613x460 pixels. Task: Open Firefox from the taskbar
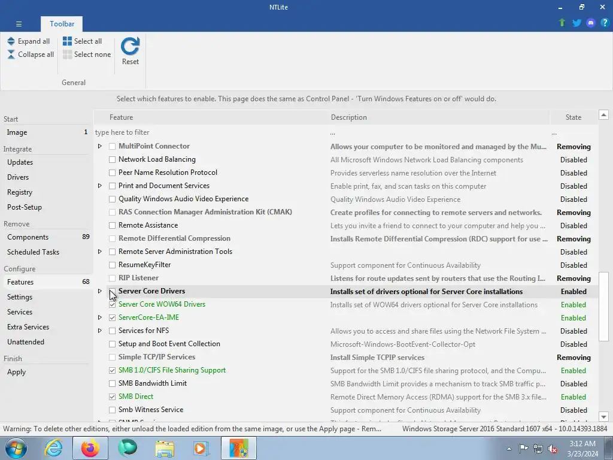tap(90, 448)
